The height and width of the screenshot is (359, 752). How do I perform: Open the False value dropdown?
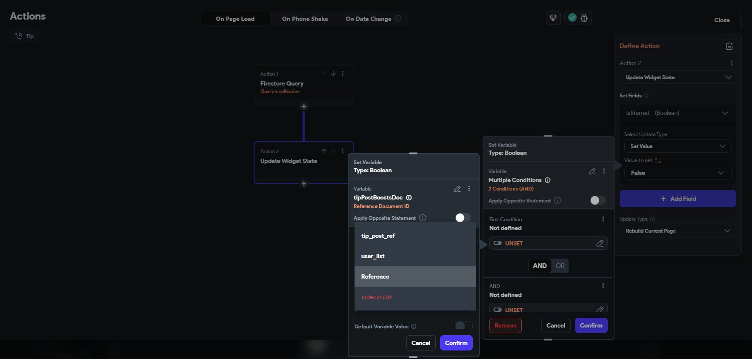click(678, 173)
